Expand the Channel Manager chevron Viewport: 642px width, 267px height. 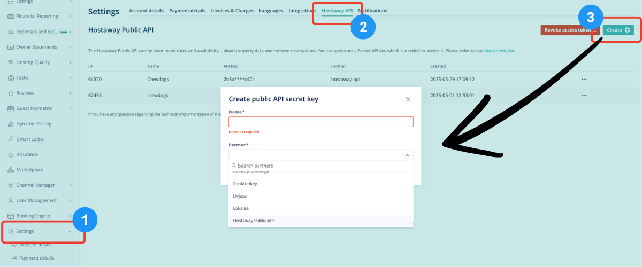(71, 185)
